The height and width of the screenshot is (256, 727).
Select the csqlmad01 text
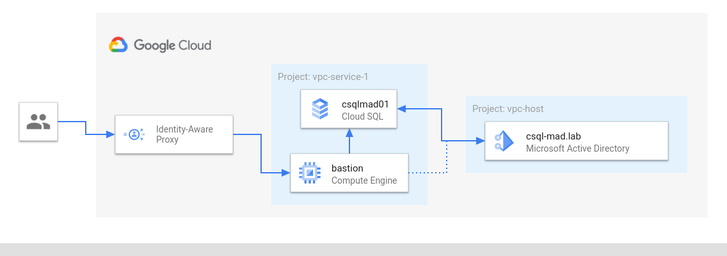coord(365,104)
